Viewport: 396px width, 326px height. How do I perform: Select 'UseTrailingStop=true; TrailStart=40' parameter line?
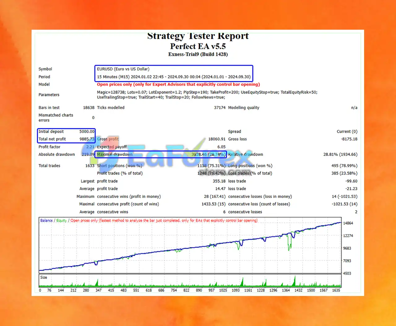161,97
